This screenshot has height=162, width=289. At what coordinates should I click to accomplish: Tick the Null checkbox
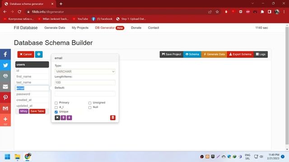pos(90,107)
